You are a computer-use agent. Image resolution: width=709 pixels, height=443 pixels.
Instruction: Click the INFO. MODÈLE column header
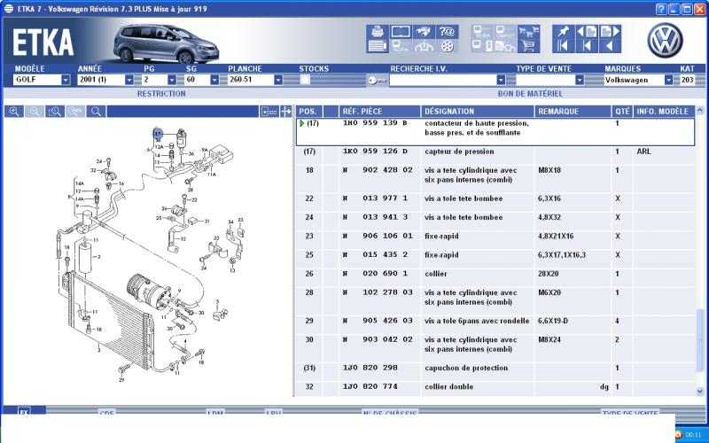point(663,112)
